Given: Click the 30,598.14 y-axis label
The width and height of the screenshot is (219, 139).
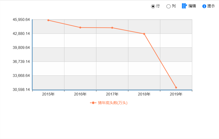Looking at the screenshot, I should (x=21, y=90).
